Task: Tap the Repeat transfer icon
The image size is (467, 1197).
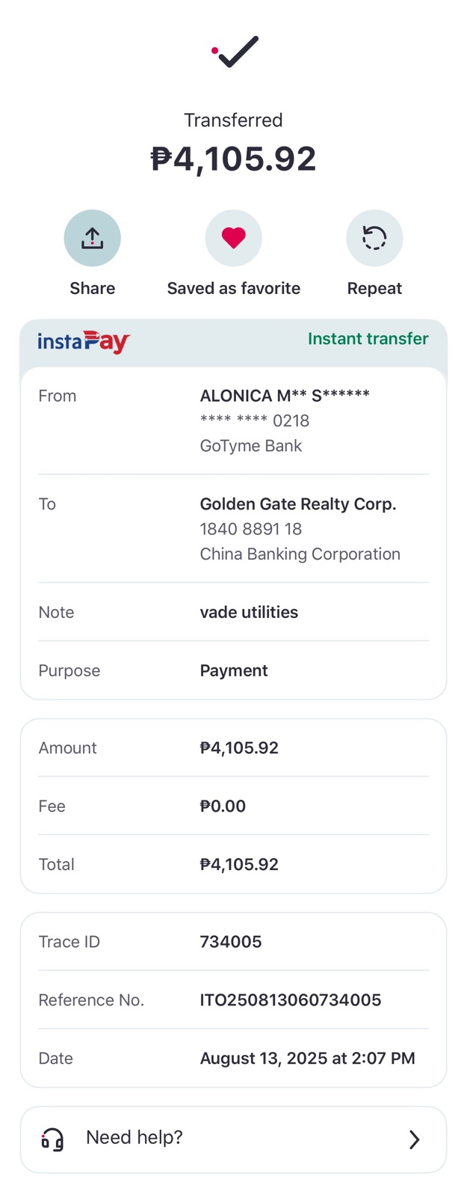Action: pyautogui.click(x=374, y=238)
